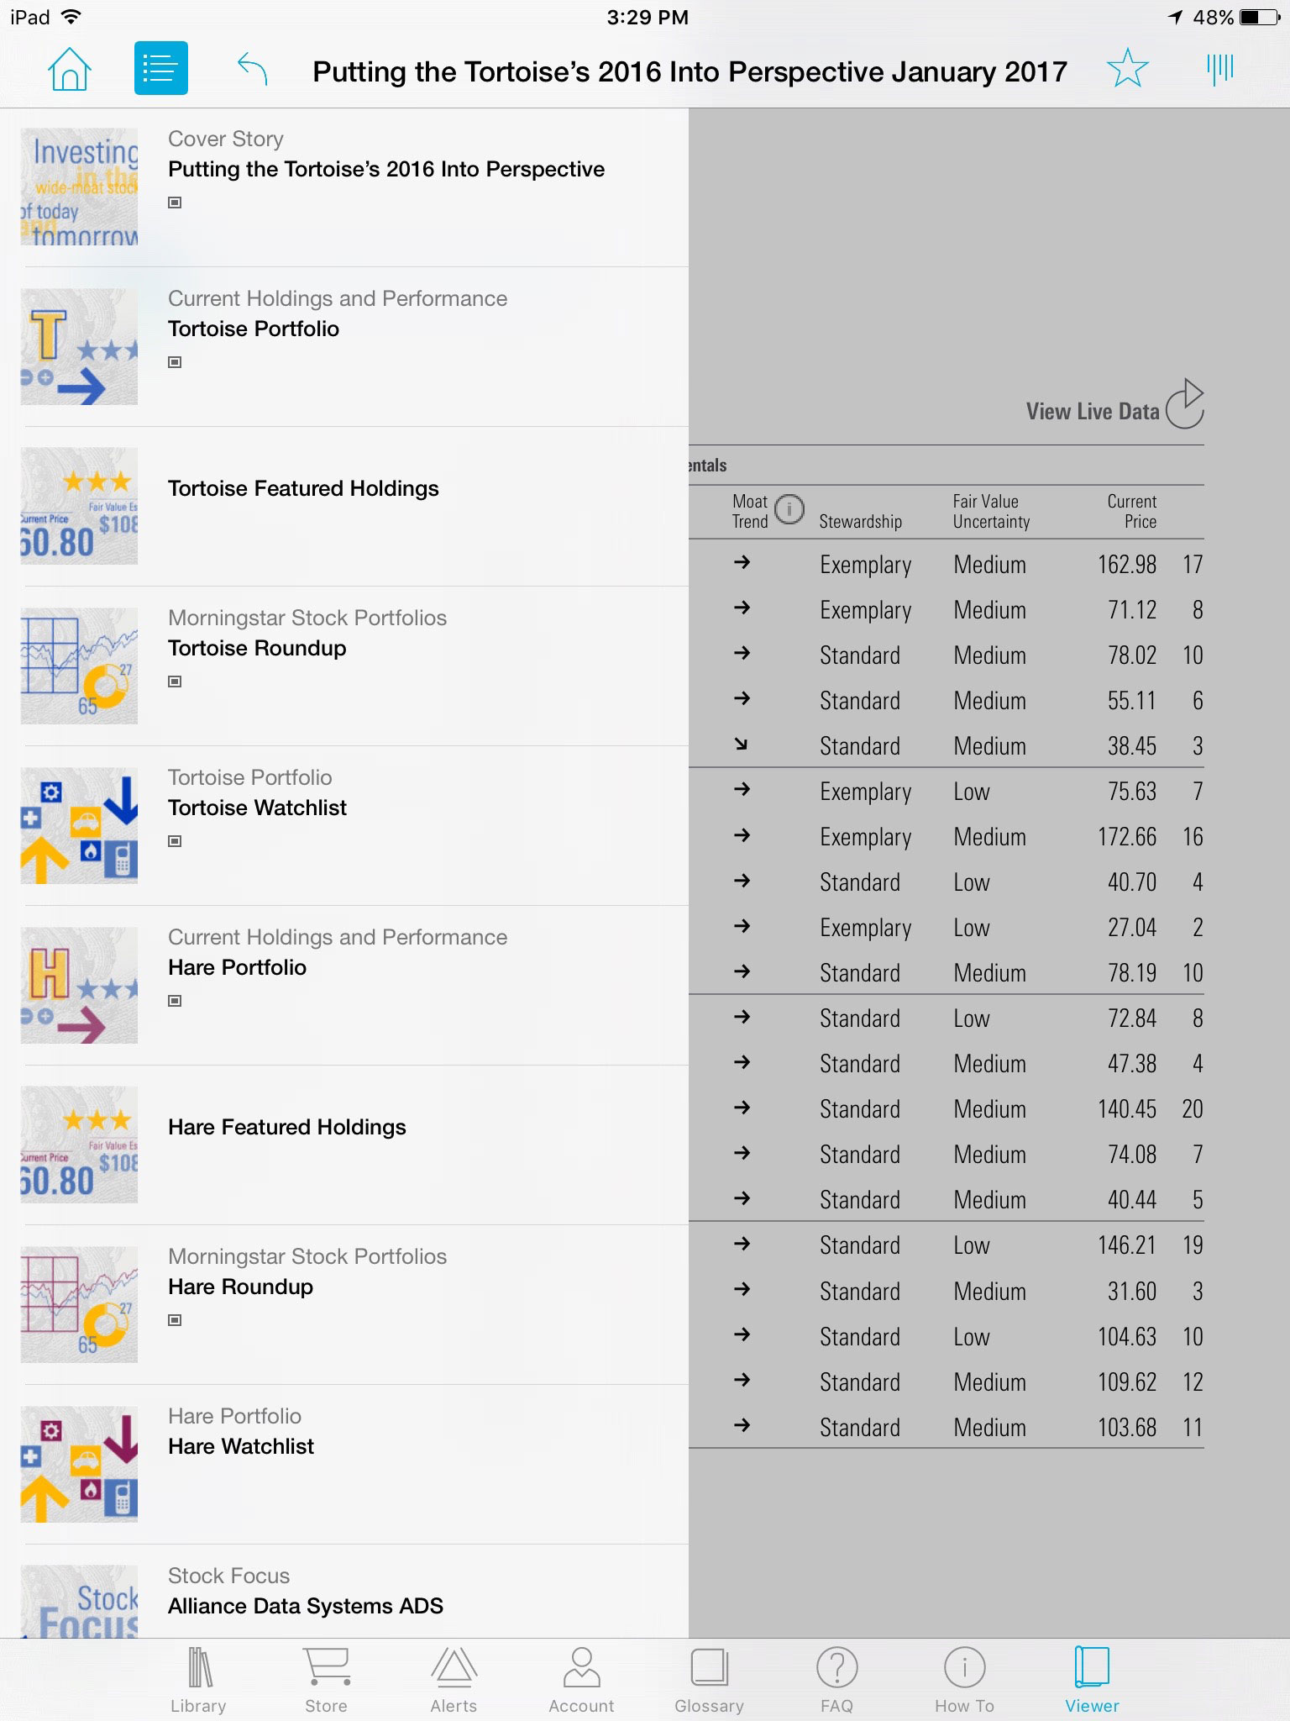
Task: Select 'Alliance Data Systems ADS' entry
Action: point(306,1606)
